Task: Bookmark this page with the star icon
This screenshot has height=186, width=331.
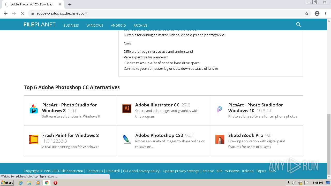Action: 307,13
